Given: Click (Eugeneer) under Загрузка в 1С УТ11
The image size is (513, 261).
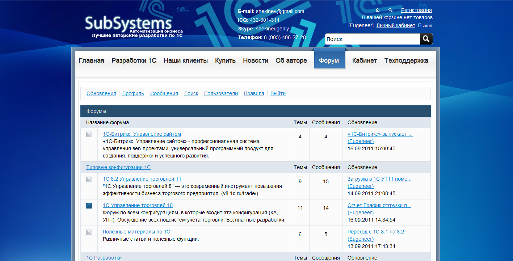Looking at the screenshot, I should [361, 186].
